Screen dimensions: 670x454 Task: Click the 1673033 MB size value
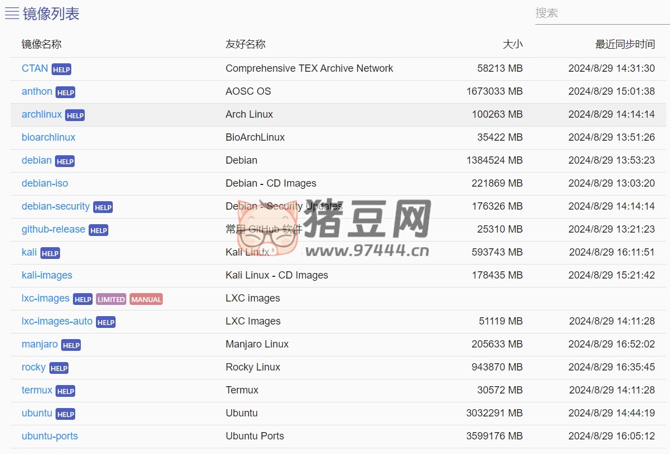(x=494, y=92)
